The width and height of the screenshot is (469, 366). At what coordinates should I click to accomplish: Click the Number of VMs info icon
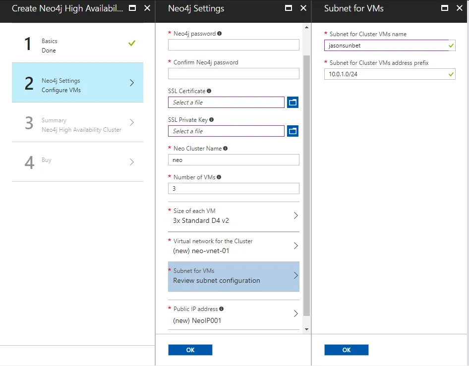click(219, 177)
